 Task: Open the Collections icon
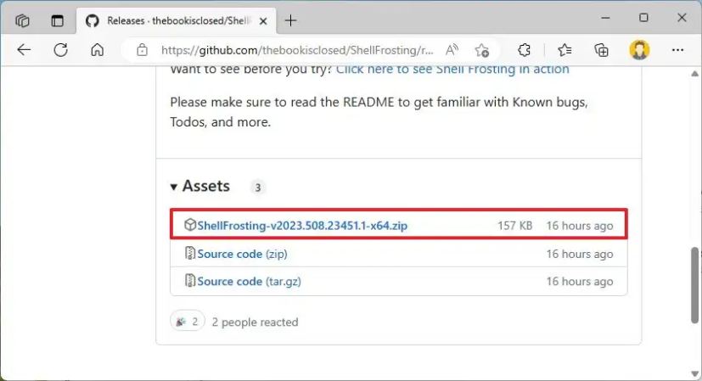tap(602, 50)
